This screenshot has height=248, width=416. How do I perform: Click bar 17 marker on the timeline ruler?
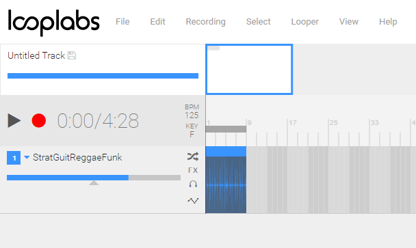[x=293, y=123]
